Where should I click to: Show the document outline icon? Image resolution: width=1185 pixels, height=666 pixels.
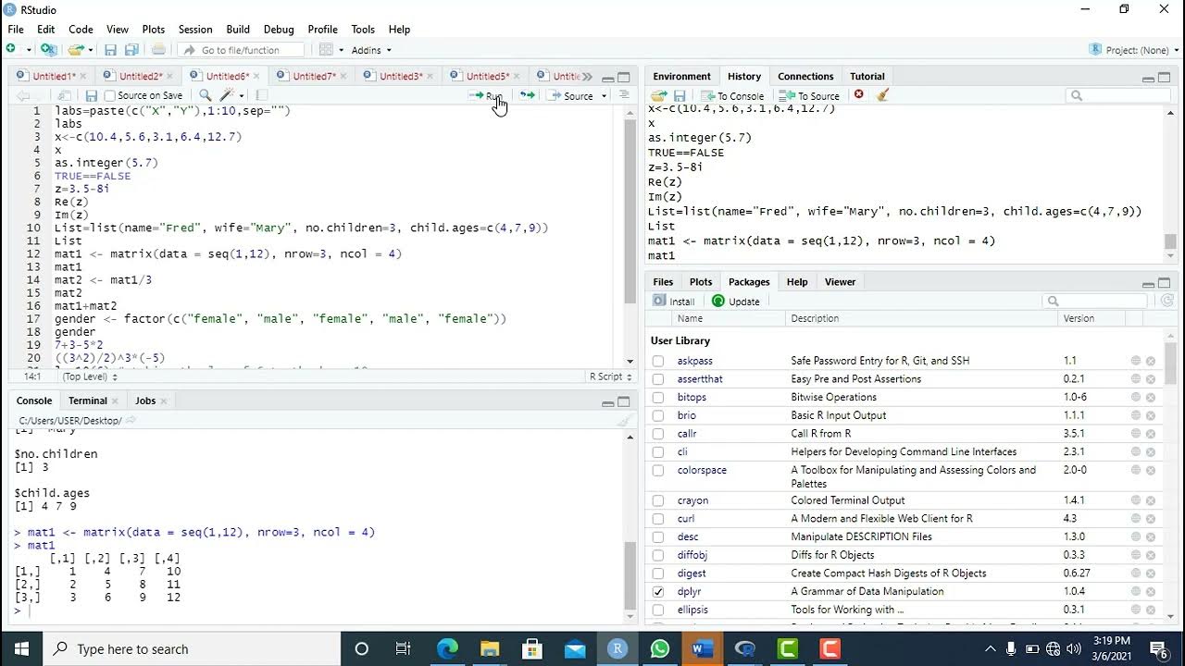click(624, 95)
